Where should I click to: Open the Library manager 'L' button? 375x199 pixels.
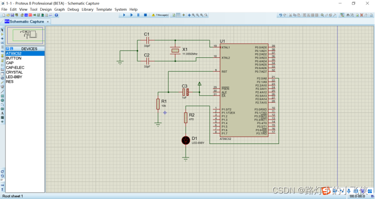(11, 49)
